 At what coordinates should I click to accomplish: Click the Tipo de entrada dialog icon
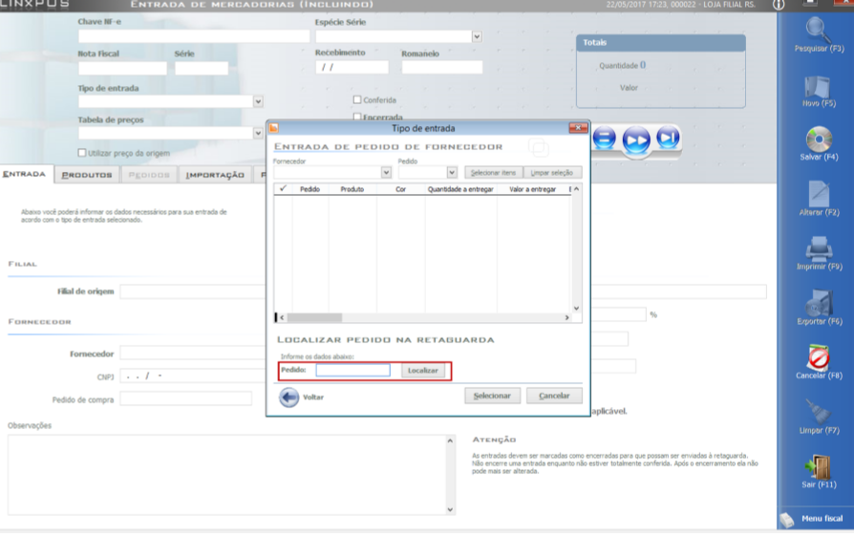click(x=274, y=128)
